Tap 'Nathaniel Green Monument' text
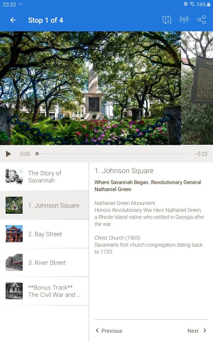The width and height of the screenshot is (213, 342). pyautogui.click(x=125, y=203)
